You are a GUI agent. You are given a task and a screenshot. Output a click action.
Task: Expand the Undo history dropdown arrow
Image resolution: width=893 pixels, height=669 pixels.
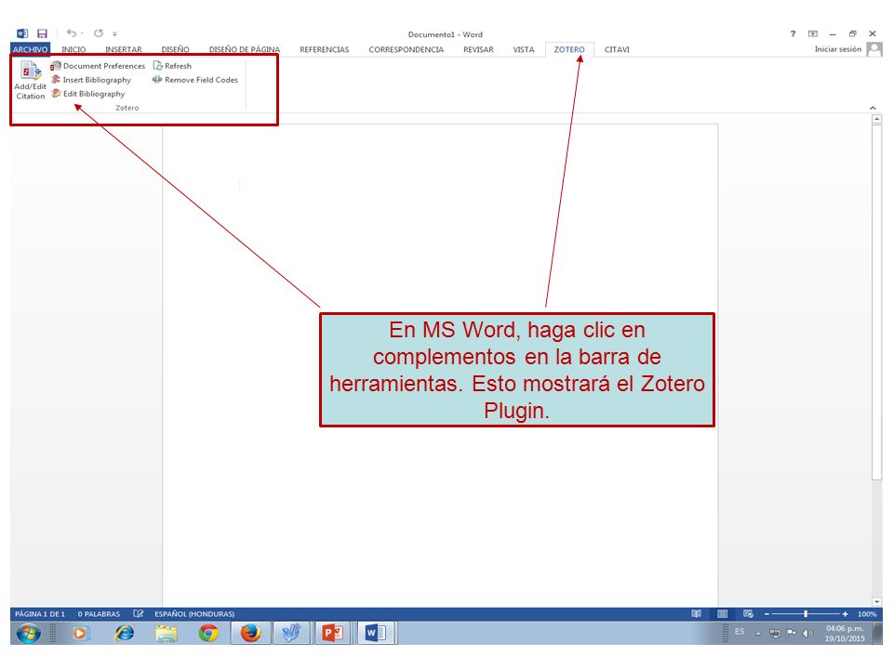point(82,33)
